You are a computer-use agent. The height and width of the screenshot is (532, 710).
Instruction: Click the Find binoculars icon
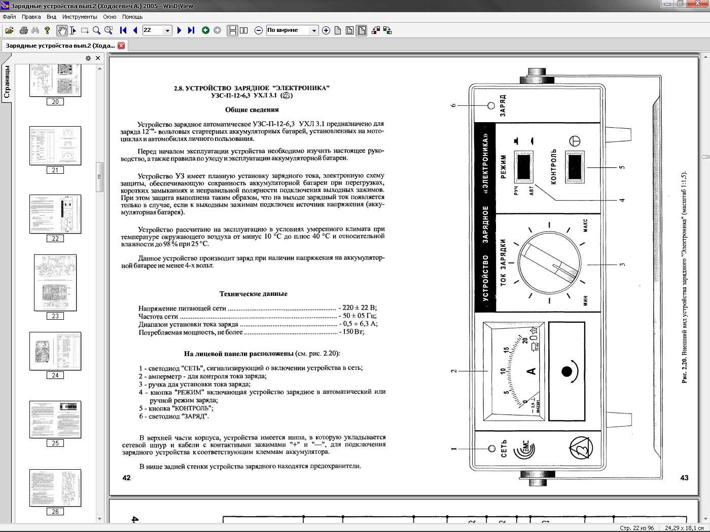click(x=35, y=30)
